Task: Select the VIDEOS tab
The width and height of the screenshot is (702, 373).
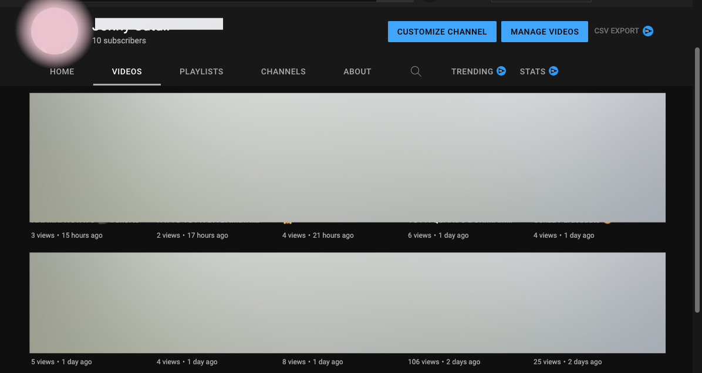Action: click(x=127, y=71)
